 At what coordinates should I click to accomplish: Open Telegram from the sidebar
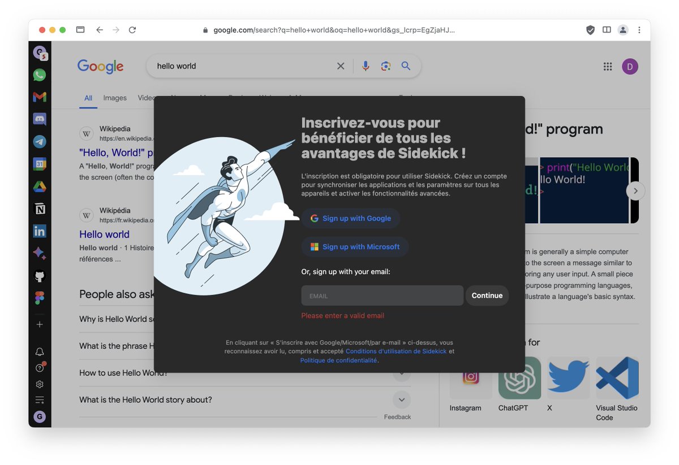click(39, 142)
